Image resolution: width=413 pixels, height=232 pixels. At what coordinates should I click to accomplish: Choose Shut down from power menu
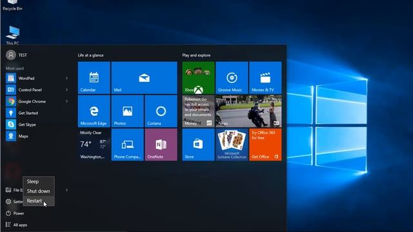[x=39, y=191]
